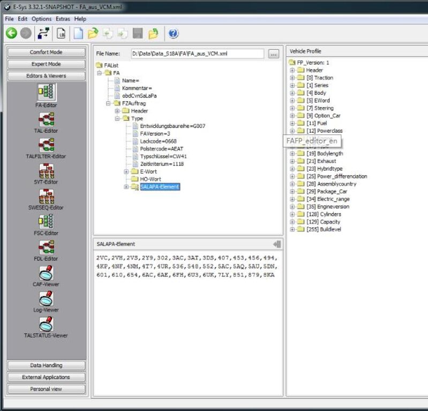Open the FA-Editor icon in sidebar
The width and height of the screenshot is (428, 411).
pyautogui.click(x=47, y=92)
